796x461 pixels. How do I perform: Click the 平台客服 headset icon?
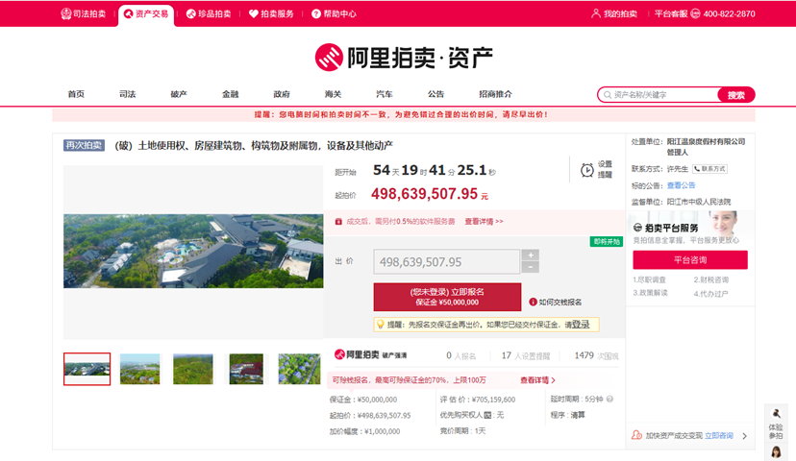(x=695, y=13)
